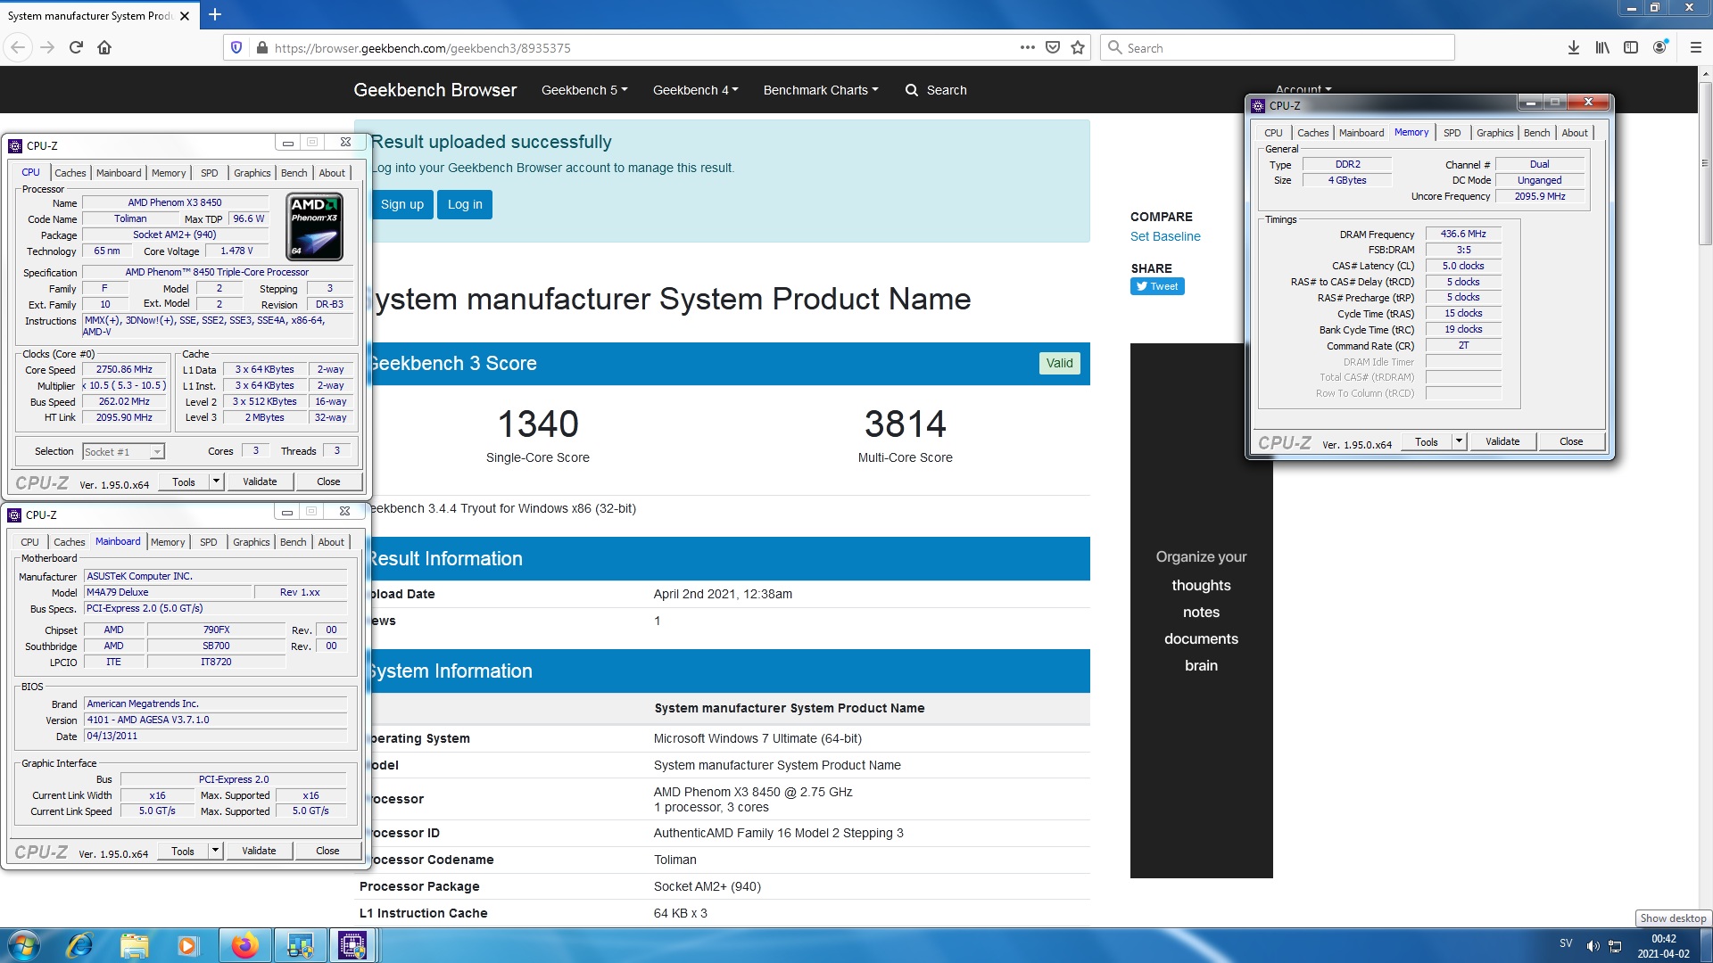
Task: Click the AMD Phenom X3 logo
Action: click(x=315, y=226)
